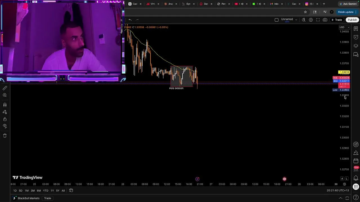Open Quick Search magnifier icon
The image size is (360, 202).
point(304,20)
